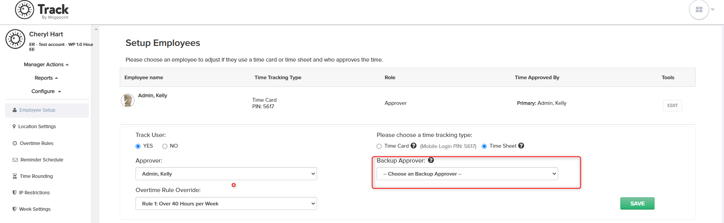Click the Admin, Kelly employee name
724x223 pixels.
[153, 96]
